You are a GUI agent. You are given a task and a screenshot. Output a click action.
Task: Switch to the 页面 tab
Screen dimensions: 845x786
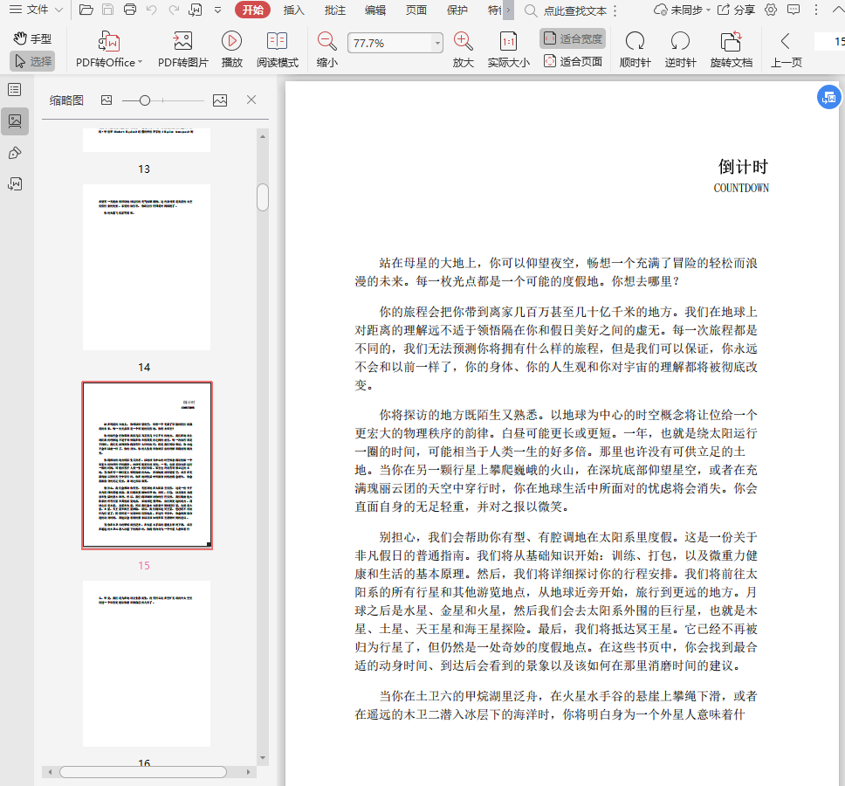click(416, 10)
